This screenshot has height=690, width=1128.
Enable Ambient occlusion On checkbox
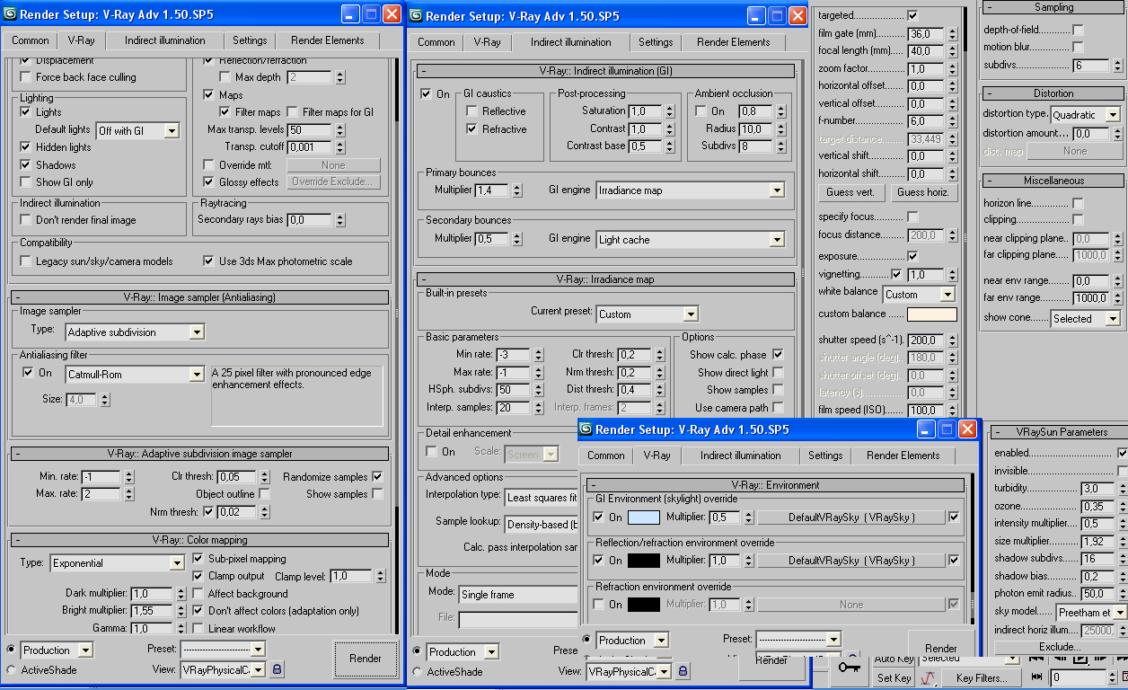point(701,111)
